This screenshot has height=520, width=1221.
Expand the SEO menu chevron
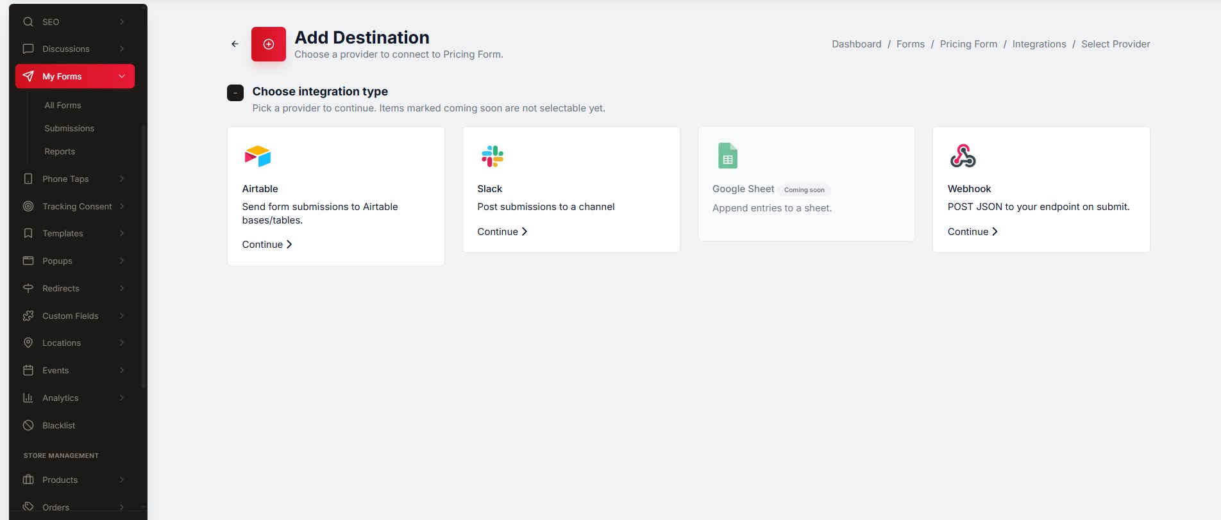click(122, 22)
